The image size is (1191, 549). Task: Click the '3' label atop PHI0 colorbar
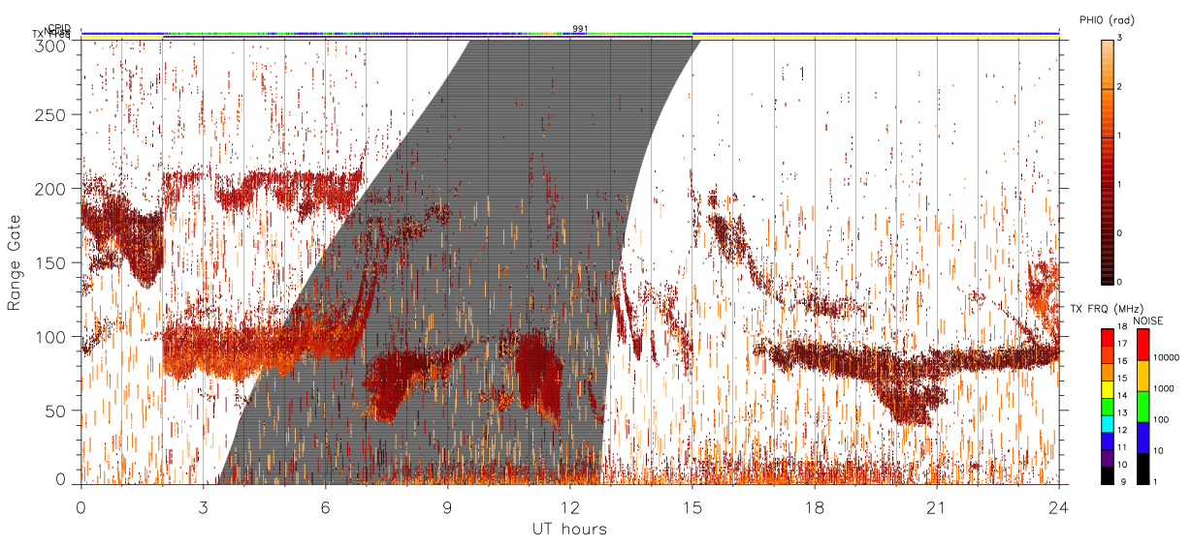pos(1119,39)
